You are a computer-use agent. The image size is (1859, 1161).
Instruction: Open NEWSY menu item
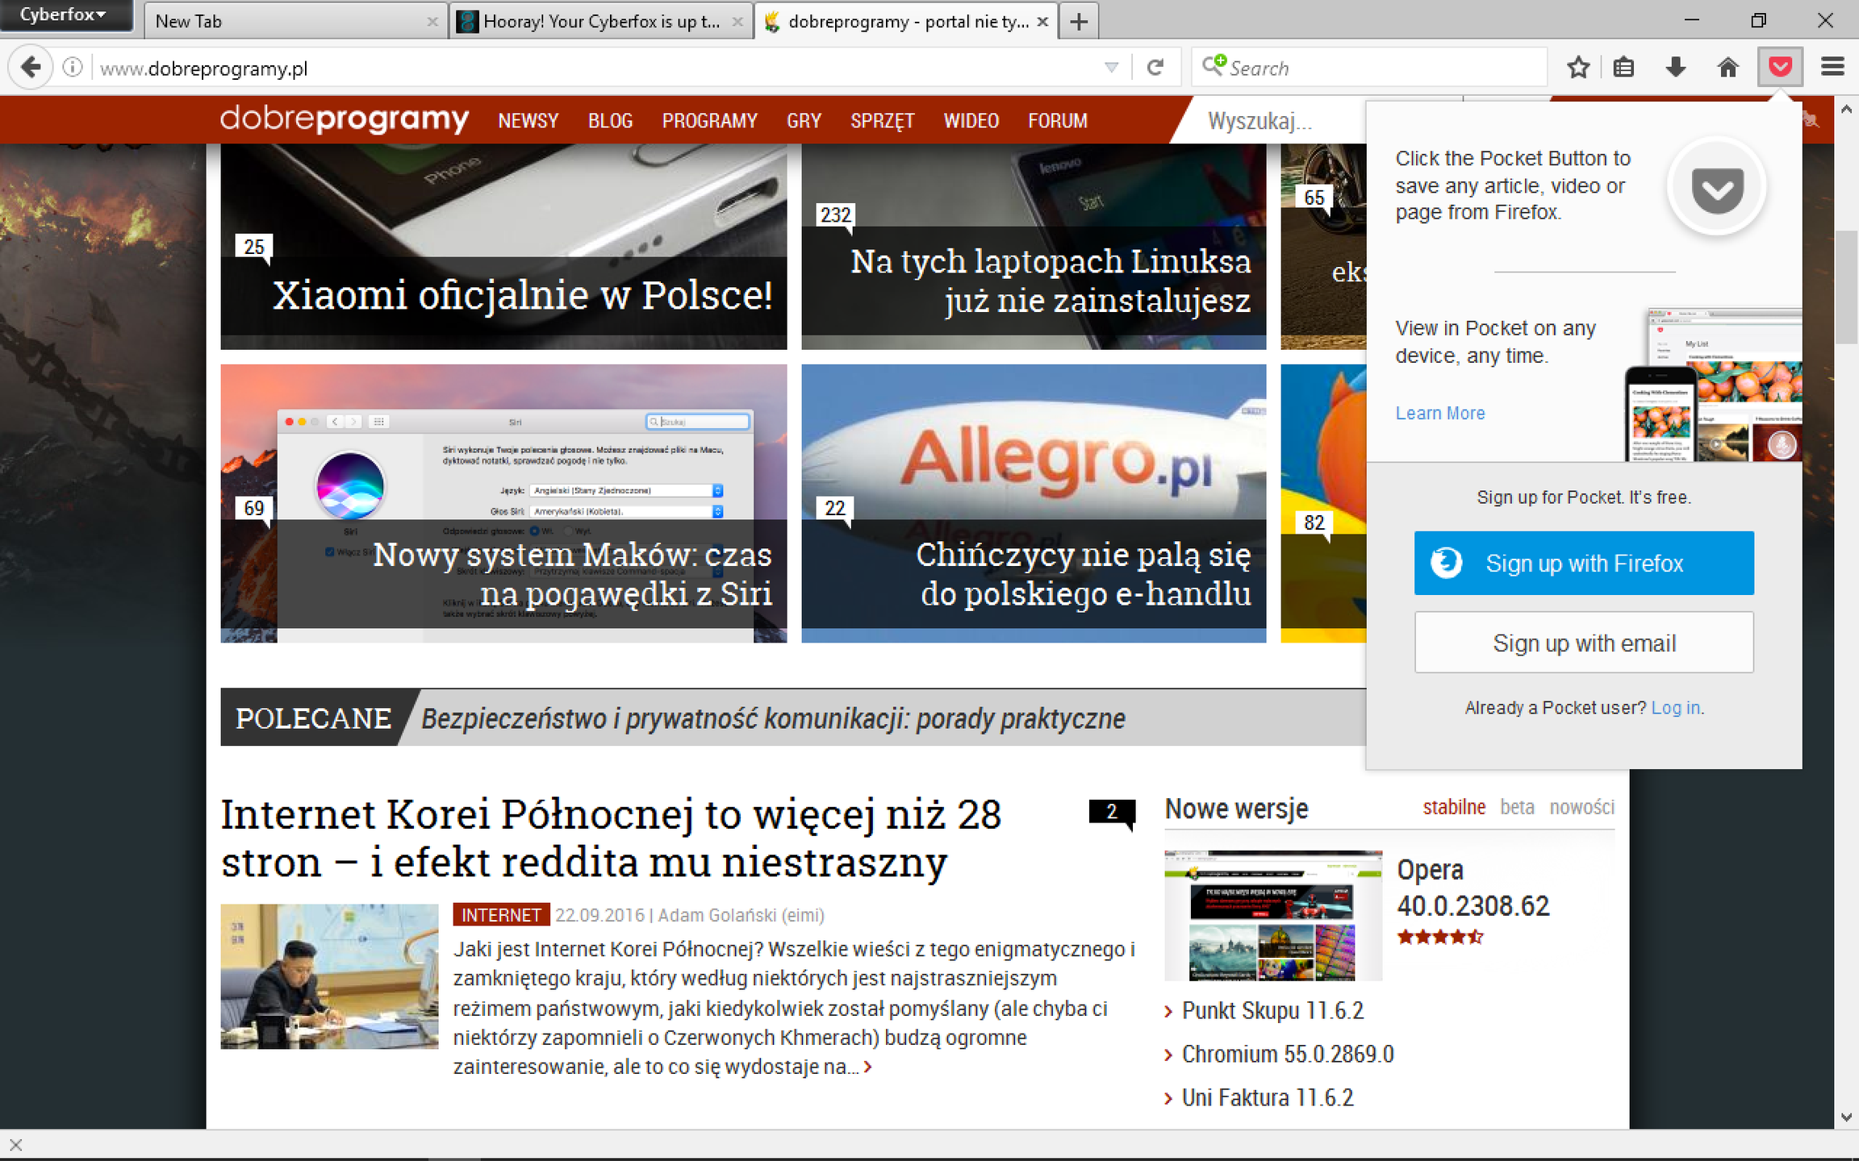528,121
